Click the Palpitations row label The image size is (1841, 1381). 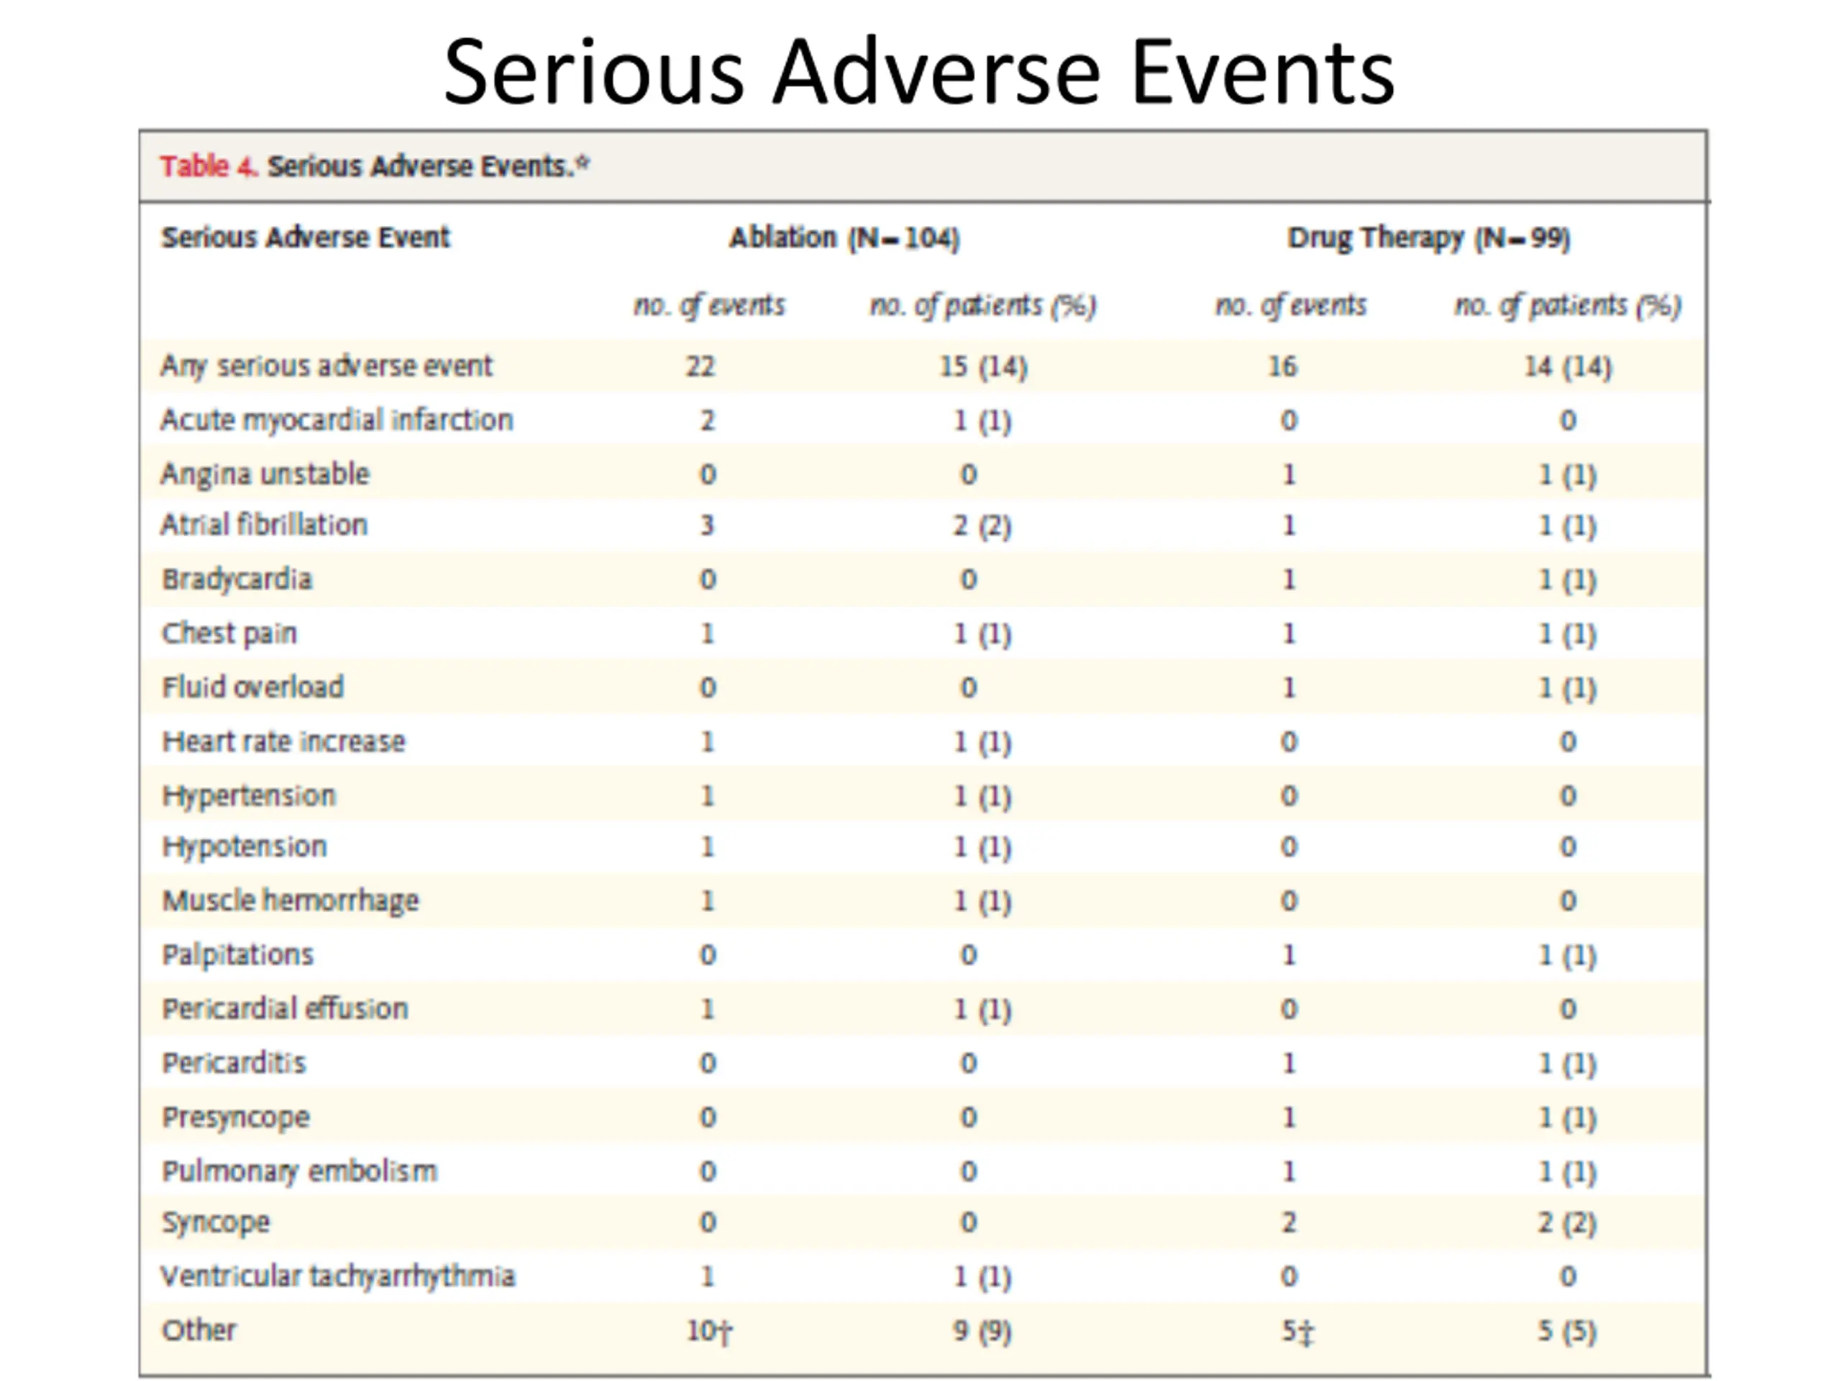coord(238,954)
